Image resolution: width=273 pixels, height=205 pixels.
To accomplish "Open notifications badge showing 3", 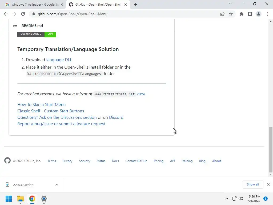I will click(x=266, y=199).
